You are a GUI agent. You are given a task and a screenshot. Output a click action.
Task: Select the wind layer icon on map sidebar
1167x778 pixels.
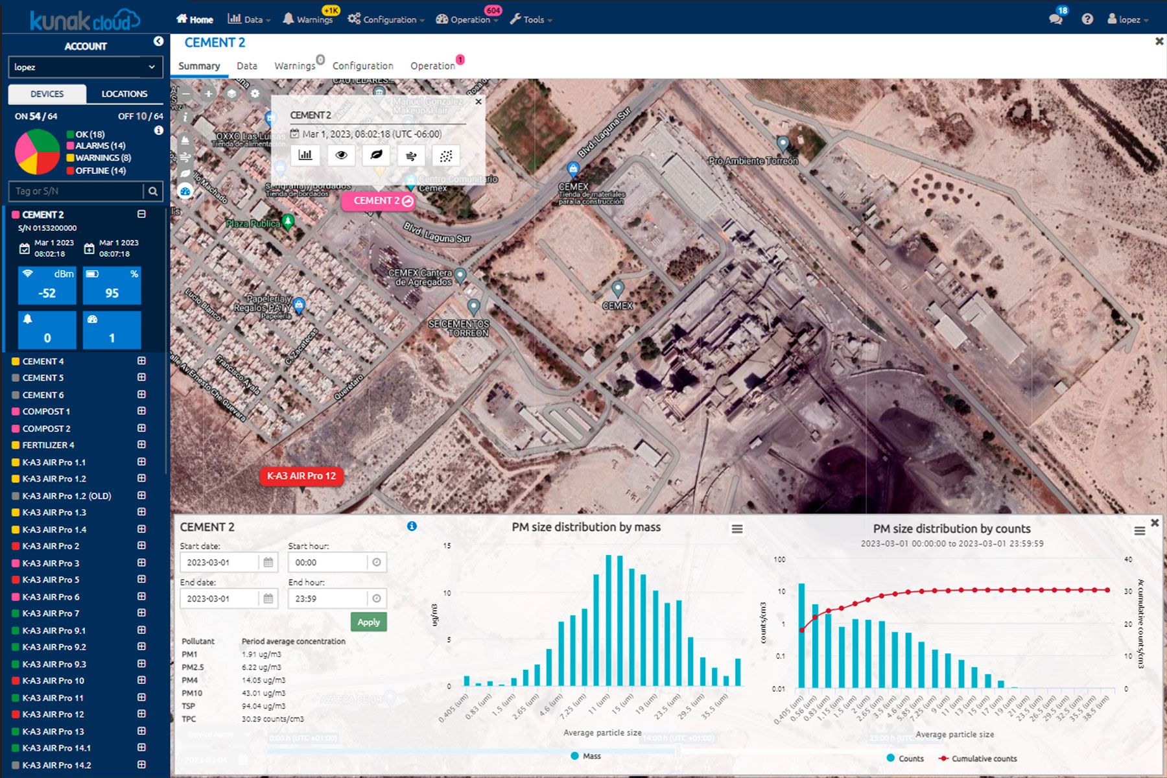[185, 157]
